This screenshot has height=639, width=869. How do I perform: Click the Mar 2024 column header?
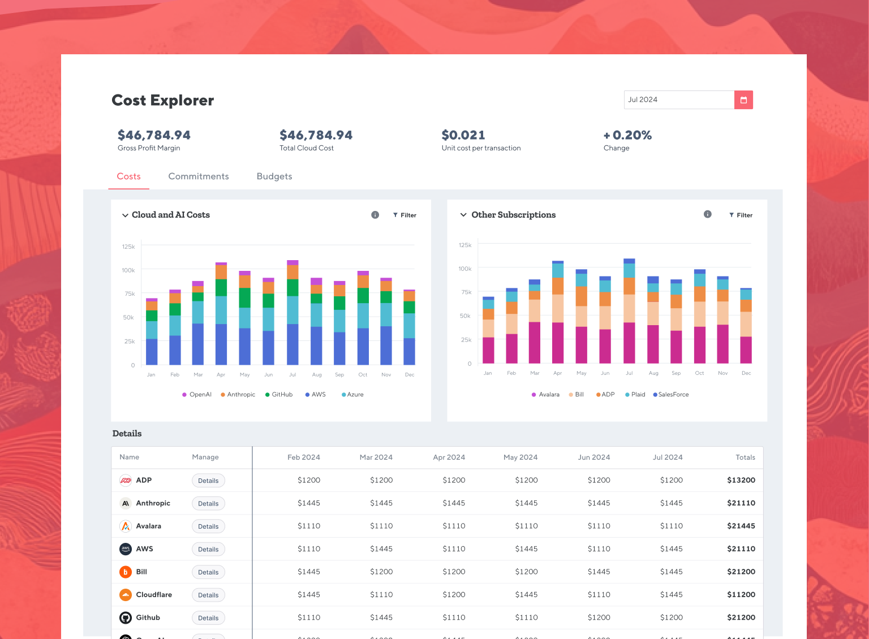tap(376, 457)
